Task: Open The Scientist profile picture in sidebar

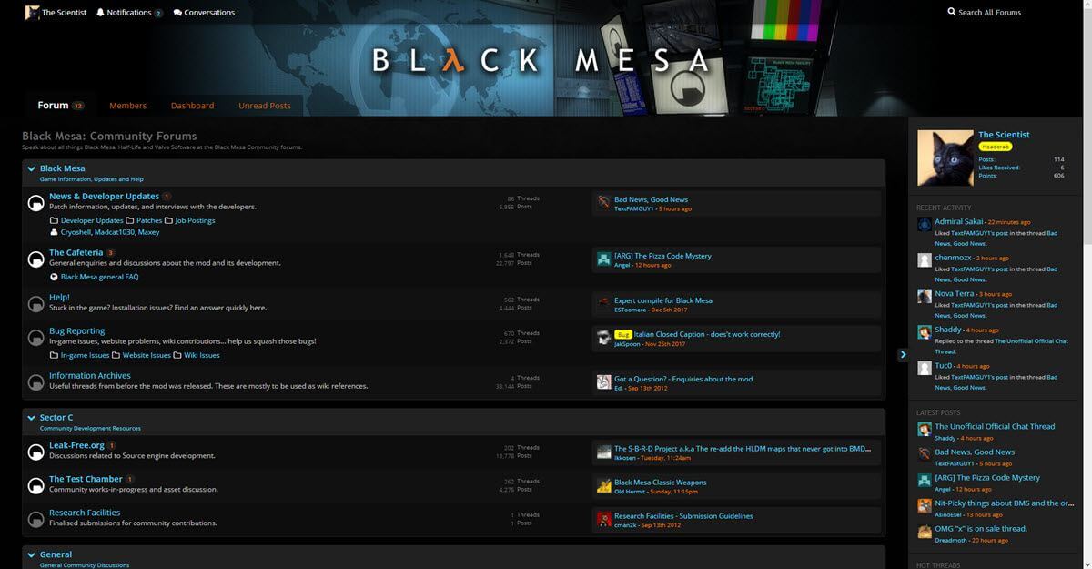Action: coord(944,158)
